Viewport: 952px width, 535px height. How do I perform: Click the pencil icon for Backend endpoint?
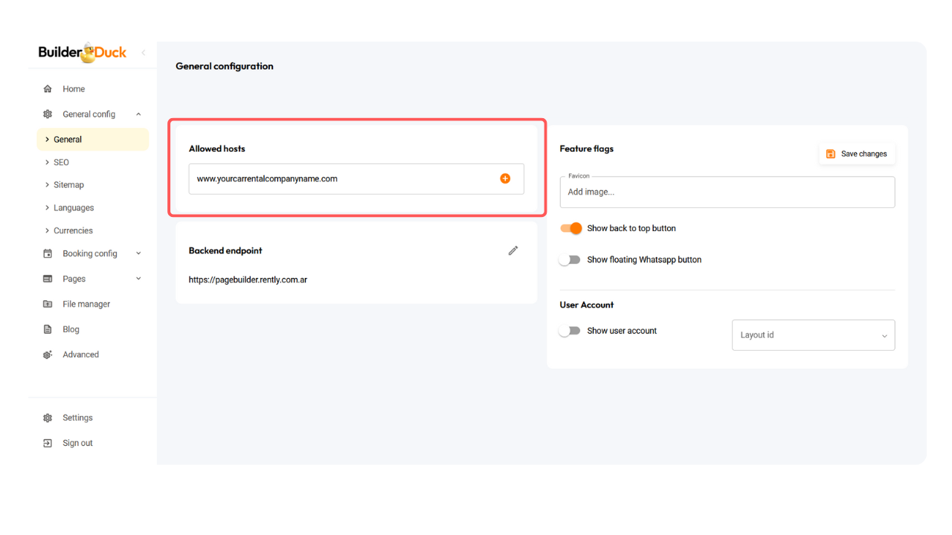tap(512, 251)
